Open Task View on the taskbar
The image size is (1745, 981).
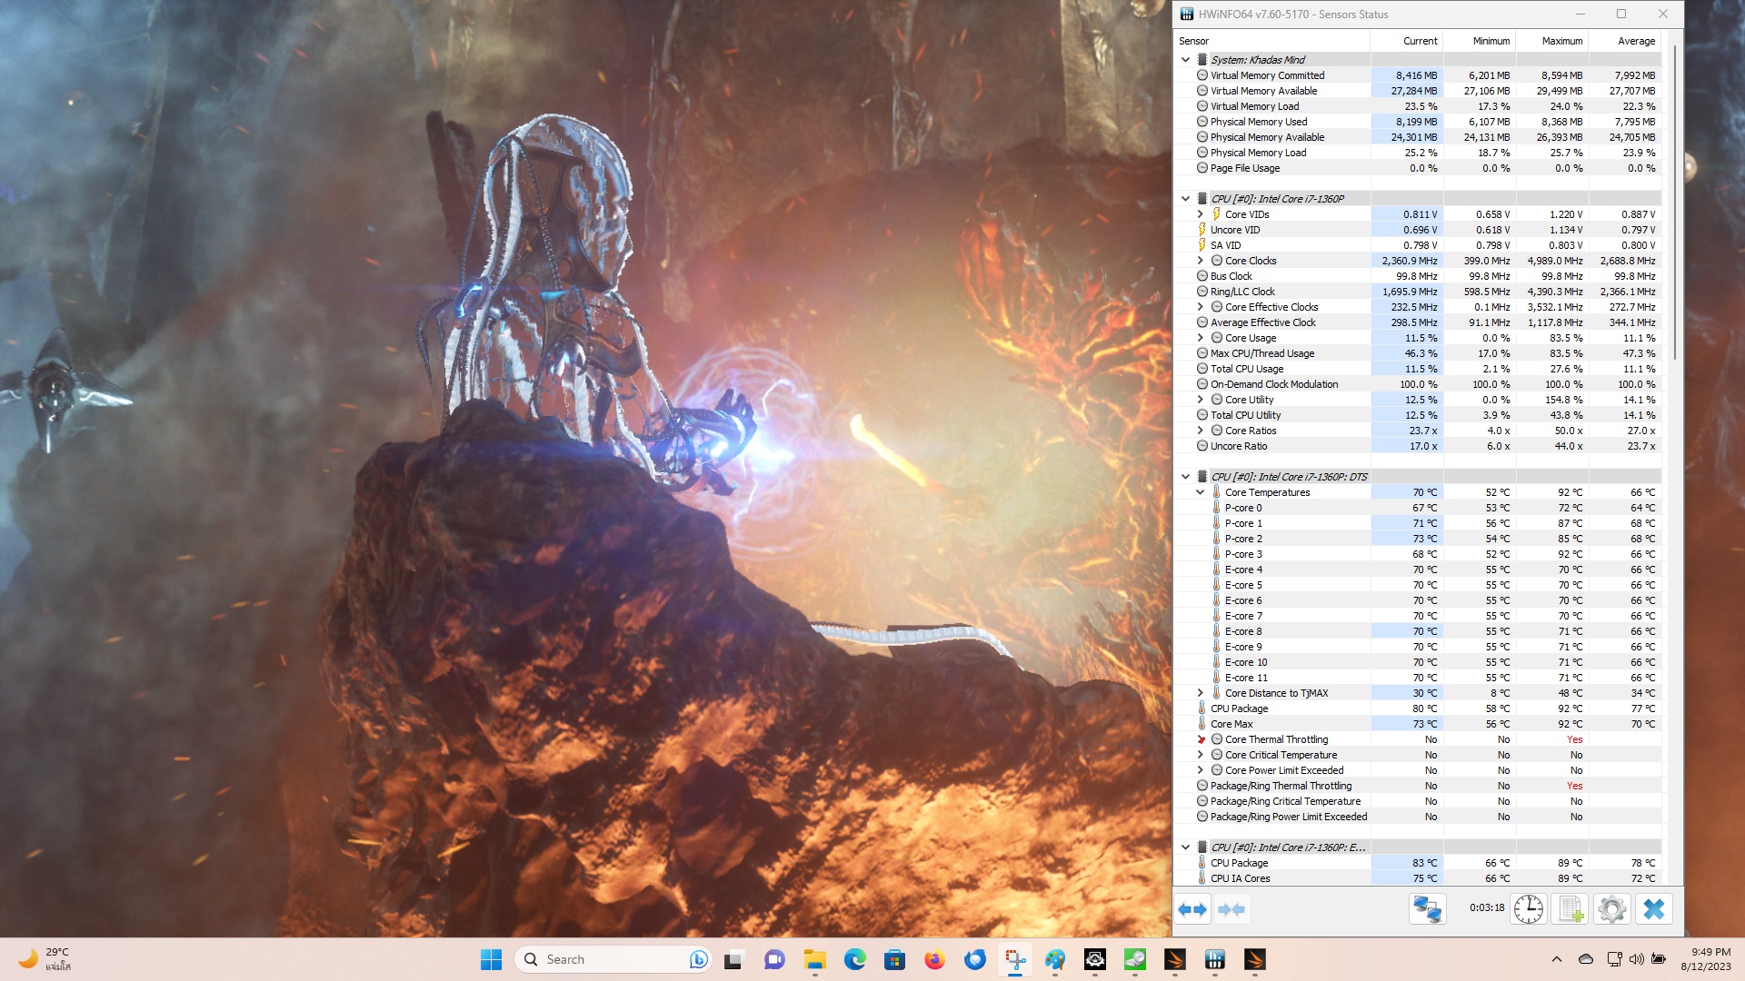(734, 959)
